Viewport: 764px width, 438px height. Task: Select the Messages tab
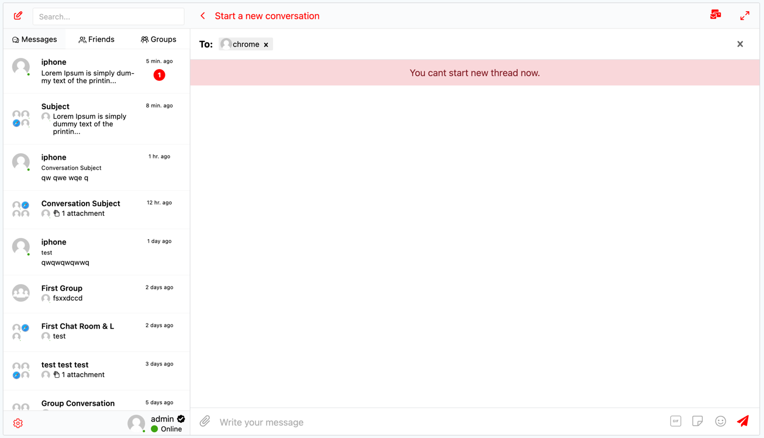click(x=34, y=39)
